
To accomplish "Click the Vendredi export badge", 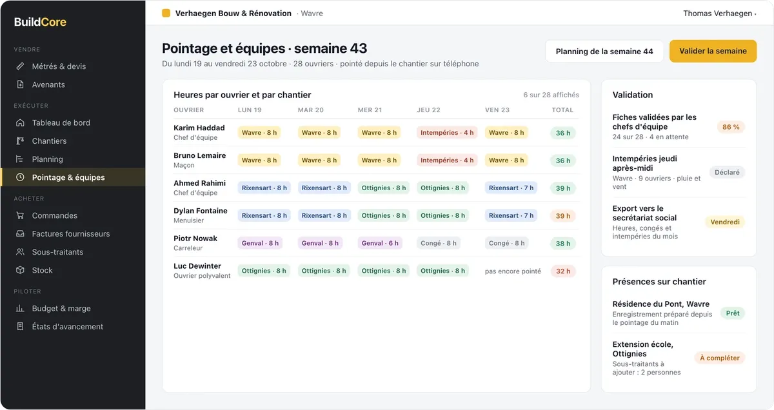I will pos(724,222).
